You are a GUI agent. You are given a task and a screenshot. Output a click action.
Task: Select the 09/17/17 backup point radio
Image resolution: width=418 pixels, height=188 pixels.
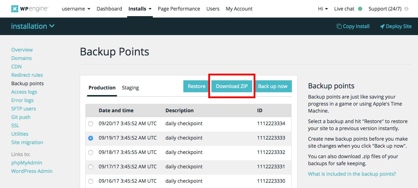point(91,167)
